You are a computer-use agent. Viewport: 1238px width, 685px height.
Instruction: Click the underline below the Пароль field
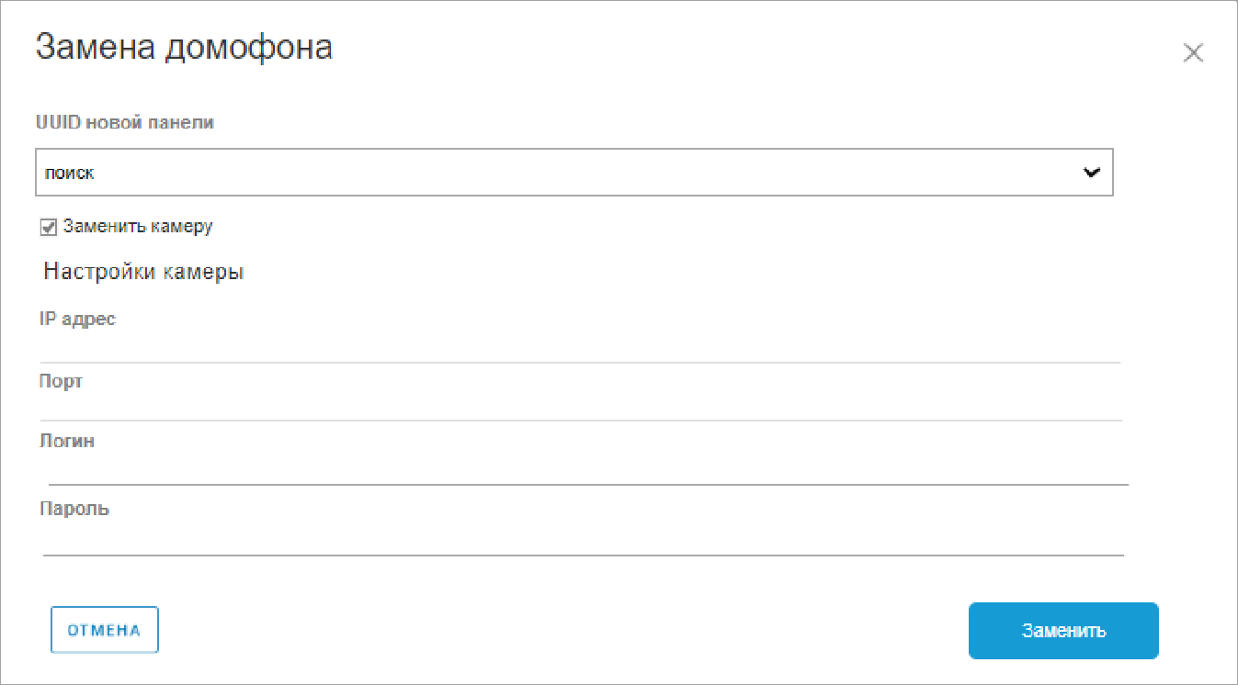coord(583,555)
